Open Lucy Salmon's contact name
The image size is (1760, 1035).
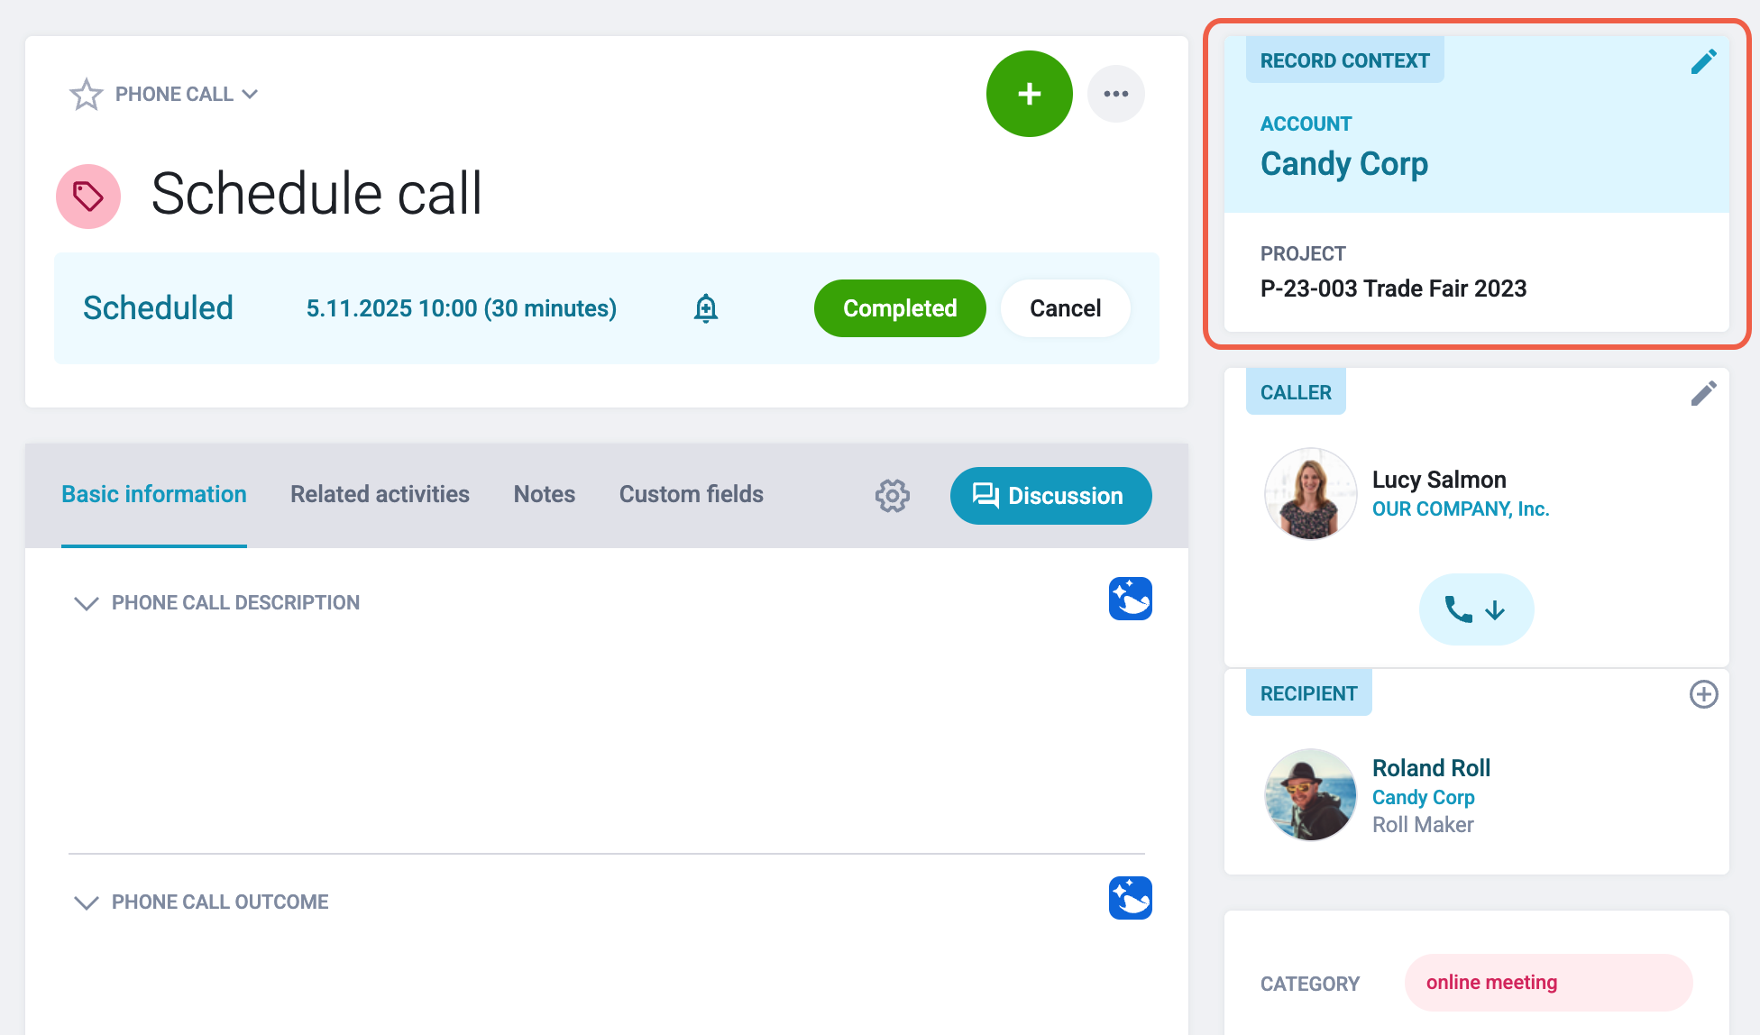(1439, 480)
